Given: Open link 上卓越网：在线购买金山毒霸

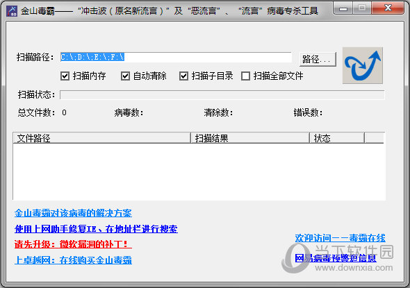Looking at the screenshot, I should point(73,260).
